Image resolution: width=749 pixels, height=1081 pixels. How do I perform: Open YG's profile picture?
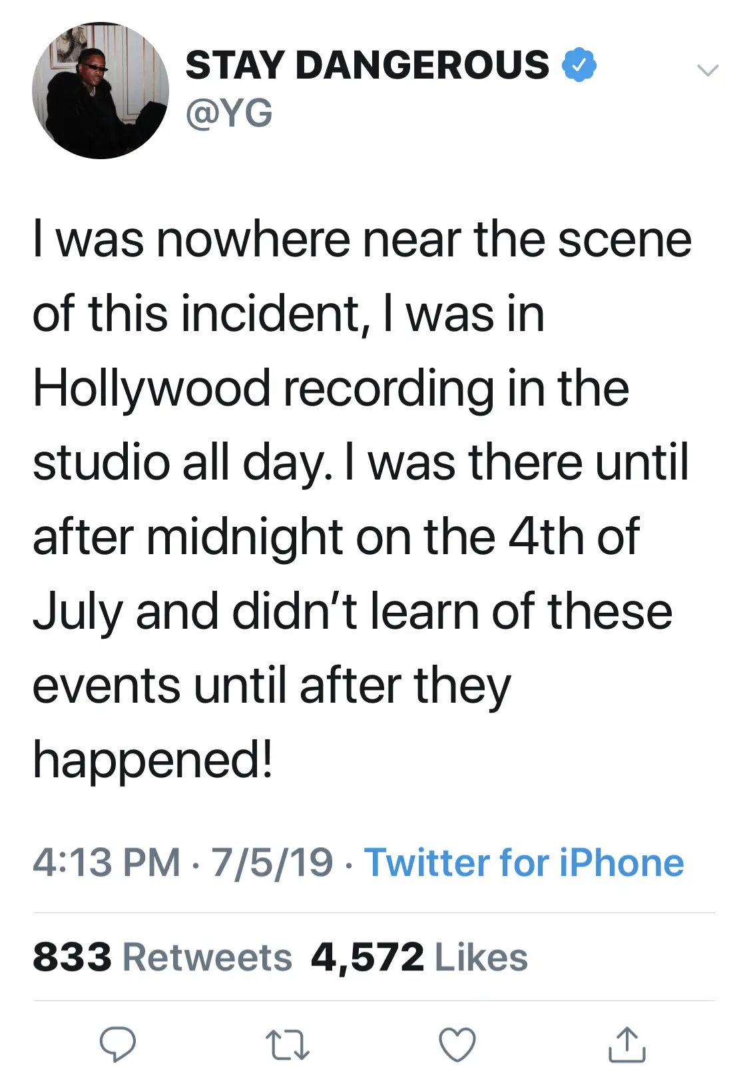click(x=100, y=91)
